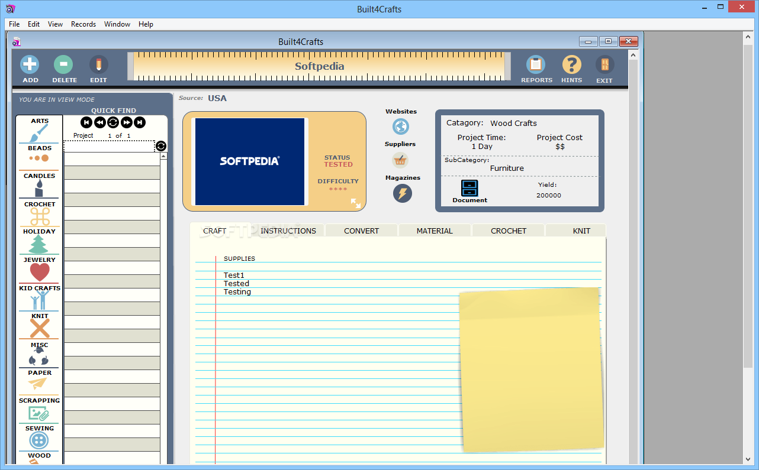The width and height of the screenshot is (759, 470).
Task: Go to the previous project record
Action: click(x=99, y=122)
